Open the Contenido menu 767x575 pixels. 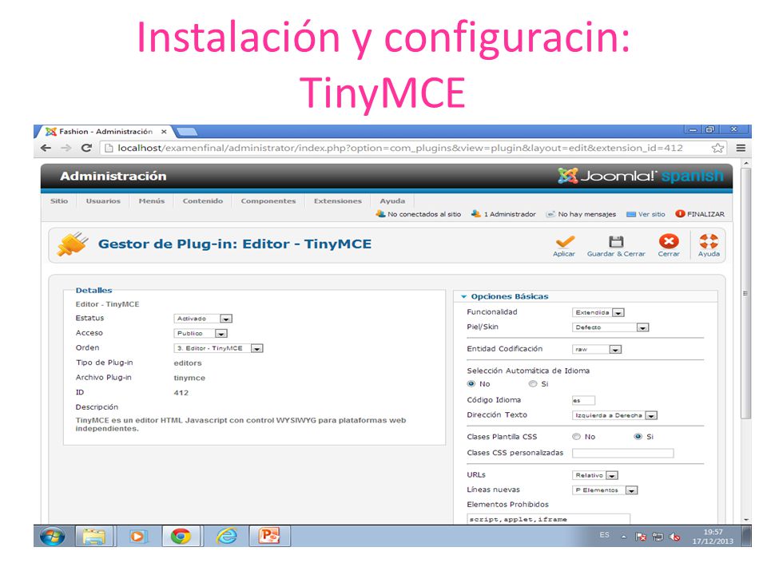[x=202, y=201]
